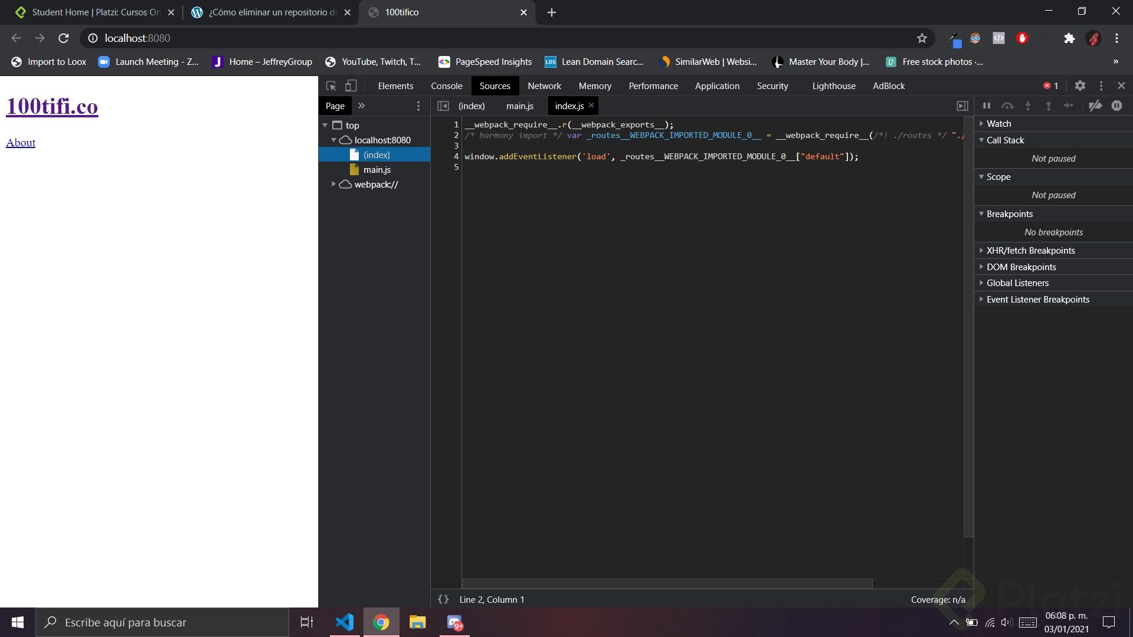Deactivate all breakpoints toggle
The width and height of the screenshot is (1133, 637).
pos(1096,106)
